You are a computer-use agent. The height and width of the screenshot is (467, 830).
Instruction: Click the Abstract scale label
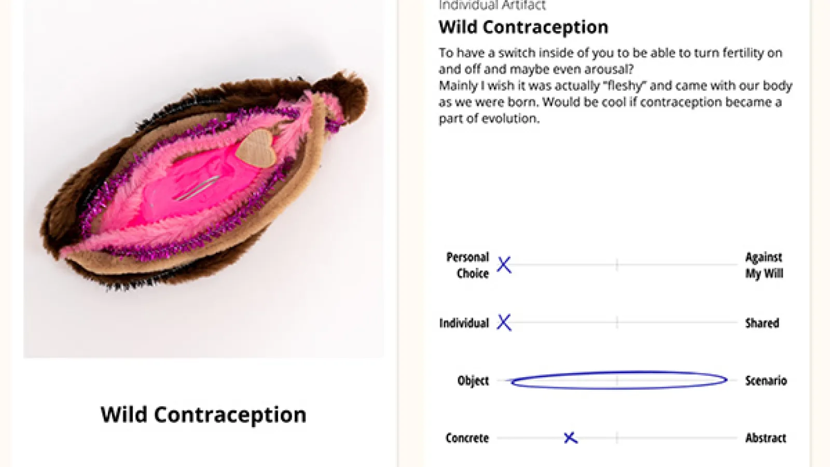click(766, 438)
